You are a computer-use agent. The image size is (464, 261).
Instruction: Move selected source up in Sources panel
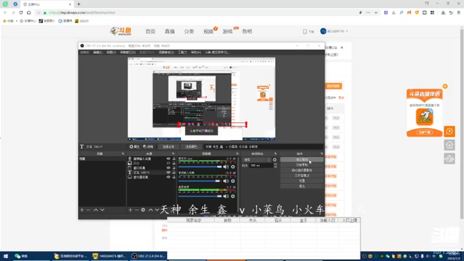(151, 210)
